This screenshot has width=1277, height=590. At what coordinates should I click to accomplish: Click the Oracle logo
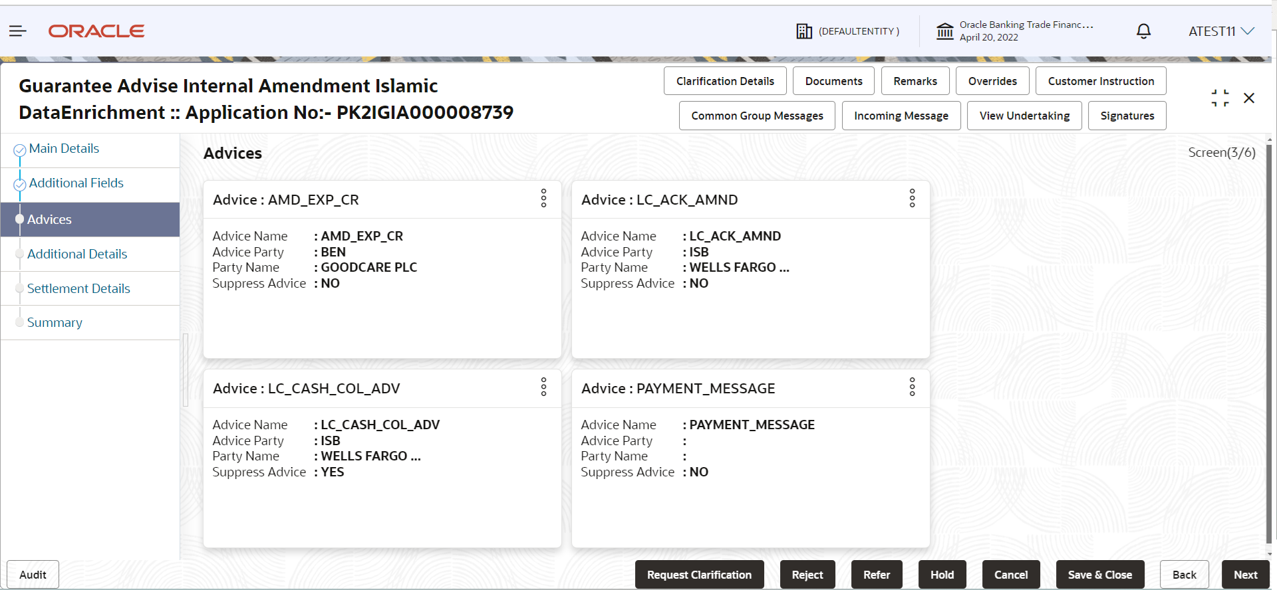96,31
